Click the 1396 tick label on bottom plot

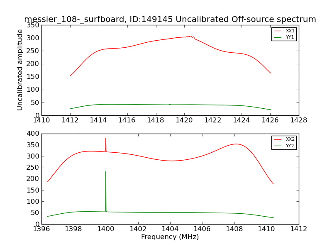tap(41, 229)
